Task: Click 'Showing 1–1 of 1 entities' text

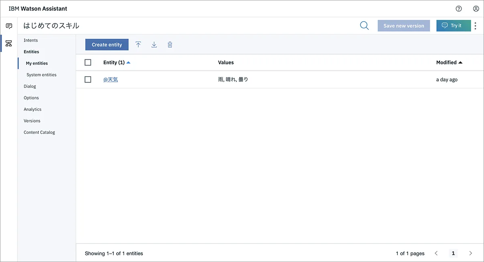Action: pos(114,254)
